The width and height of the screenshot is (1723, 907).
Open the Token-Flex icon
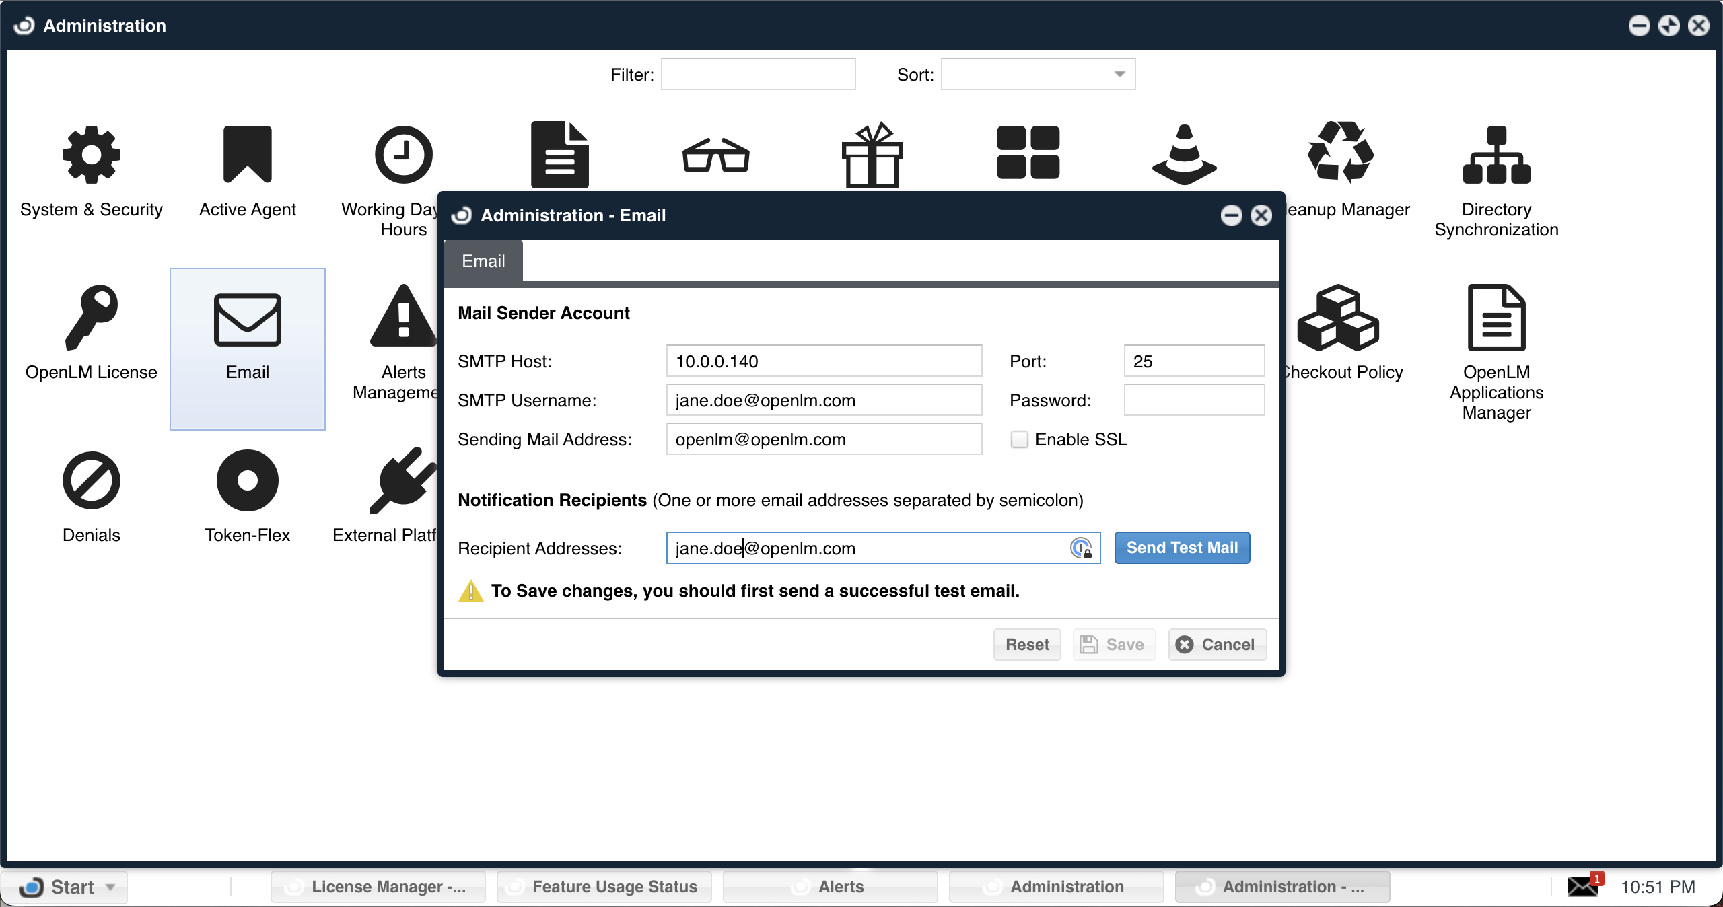tap(247, 481)
